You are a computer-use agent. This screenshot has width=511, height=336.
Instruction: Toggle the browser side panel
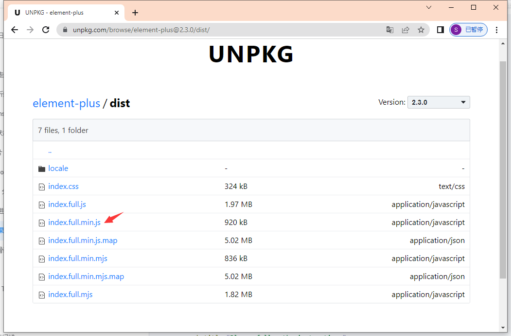point(441,30)
